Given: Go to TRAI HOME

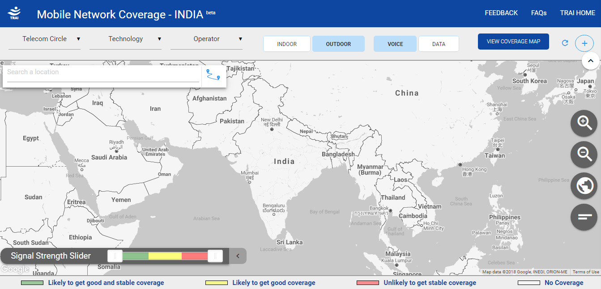Looking at the screenshot, I should coord(578,13).
